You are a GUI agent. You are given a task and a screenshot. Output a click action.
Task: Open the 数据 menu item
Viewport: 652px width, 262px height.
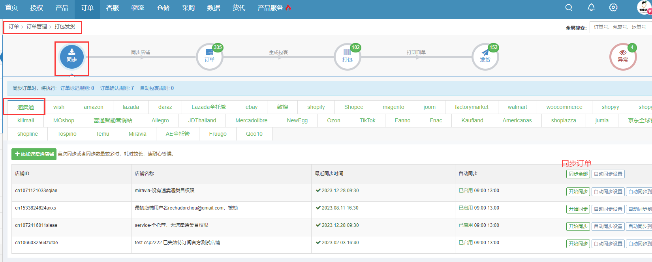point(214,7)
